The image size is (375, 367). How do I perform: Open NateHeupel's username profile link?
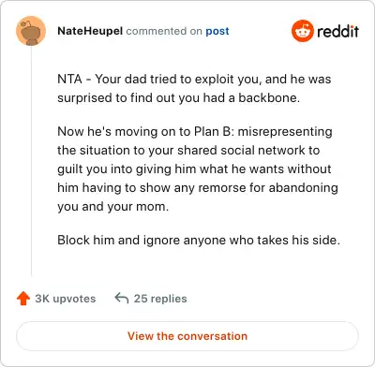(90, 31)
